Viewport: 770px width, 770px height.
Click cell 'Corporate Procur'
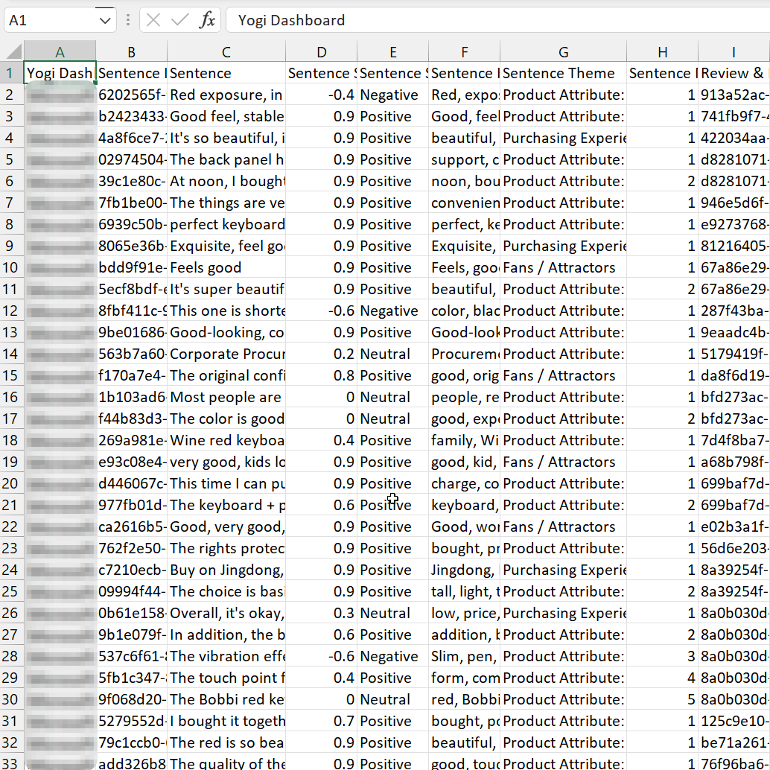point(226,354)
